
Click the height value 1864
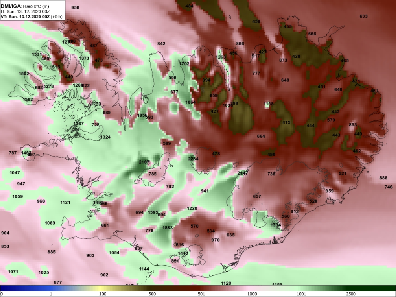(190, 102)
